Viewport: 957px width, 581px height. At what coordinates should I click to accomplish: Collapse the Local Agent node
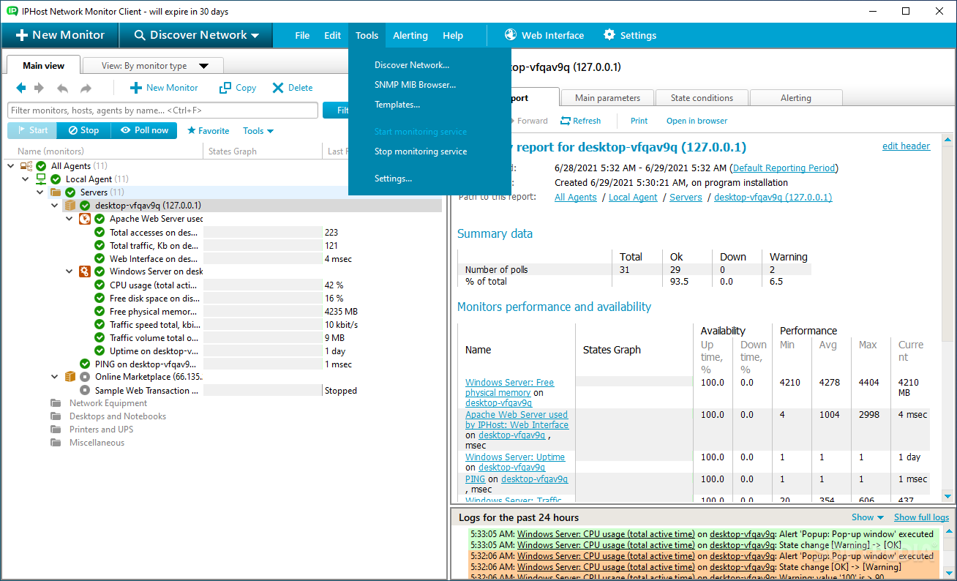pos(26,179)
